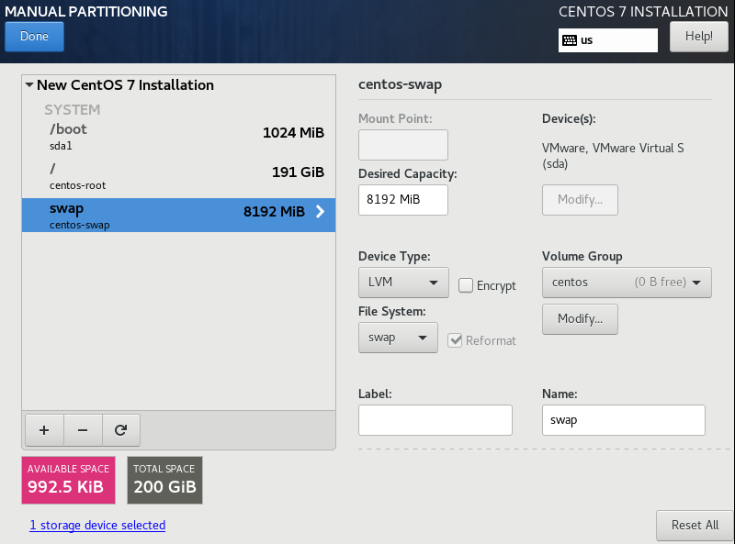This screenshot has height=544, width=735.
Task: Open the Device Type LVM dropdown
Action: [402, 283]
